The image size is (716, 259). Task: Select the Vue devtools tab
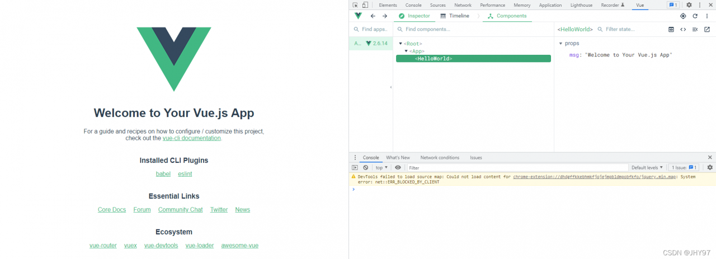[640, 5]
